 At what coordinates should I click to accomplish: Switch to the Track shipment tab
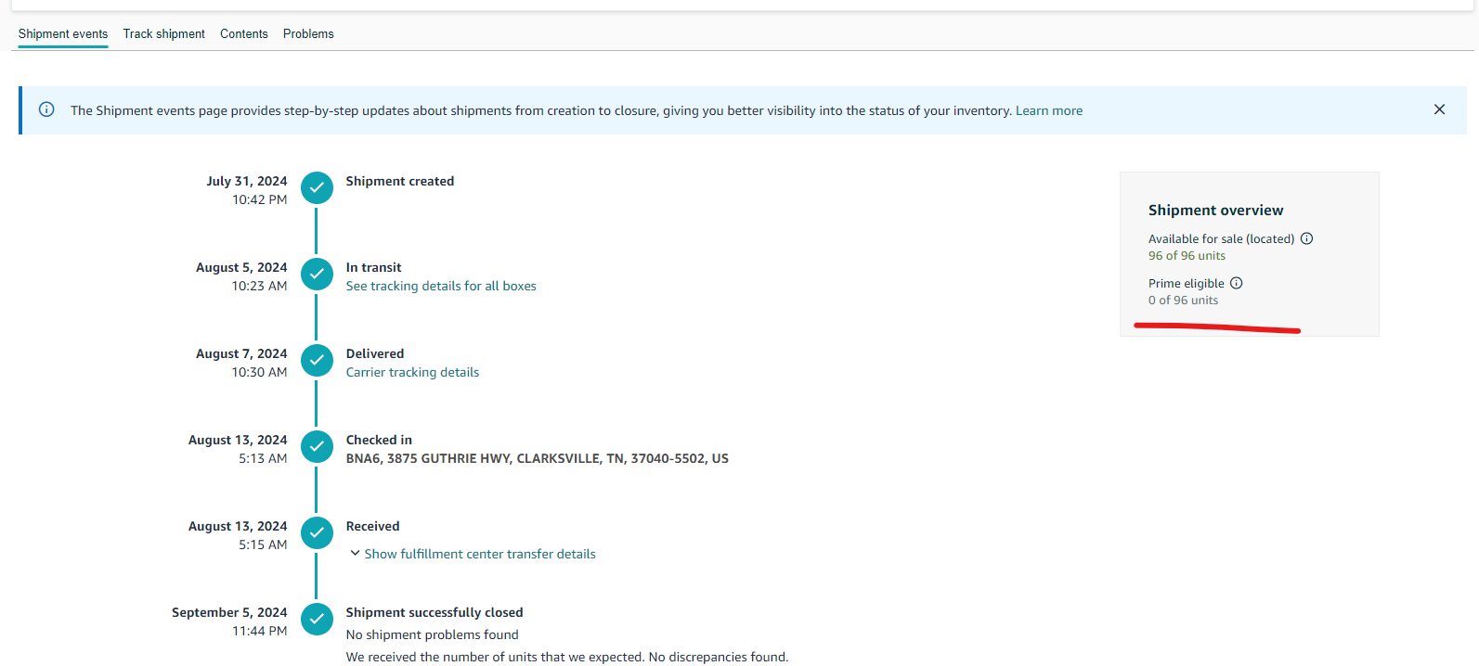(x=164, y=33)
